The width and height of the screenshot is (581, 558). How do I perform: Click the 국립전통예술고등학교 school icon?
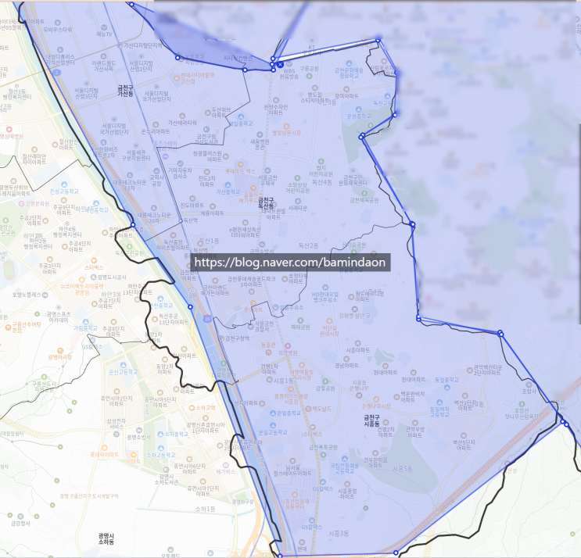tap(345, 459)
